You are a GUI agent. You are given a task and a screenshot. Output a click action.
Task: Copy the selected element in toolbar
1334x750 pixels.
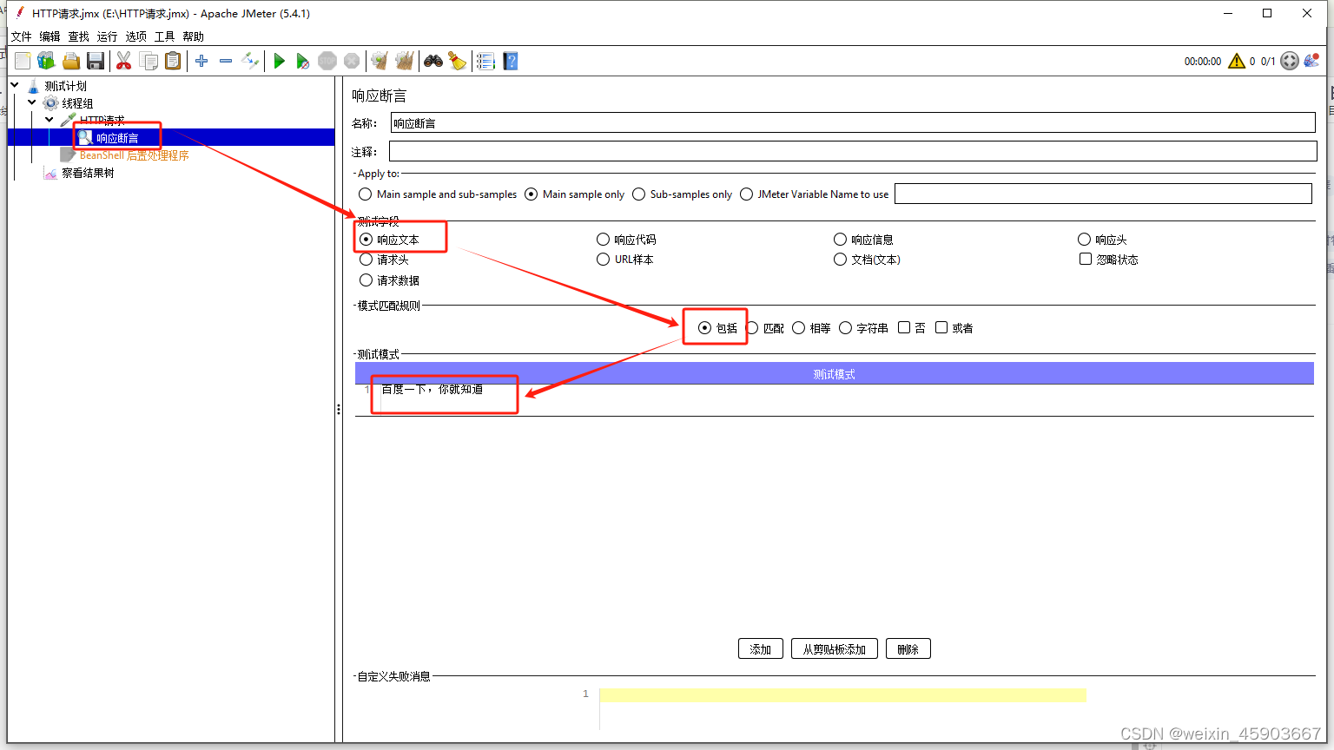149,61
